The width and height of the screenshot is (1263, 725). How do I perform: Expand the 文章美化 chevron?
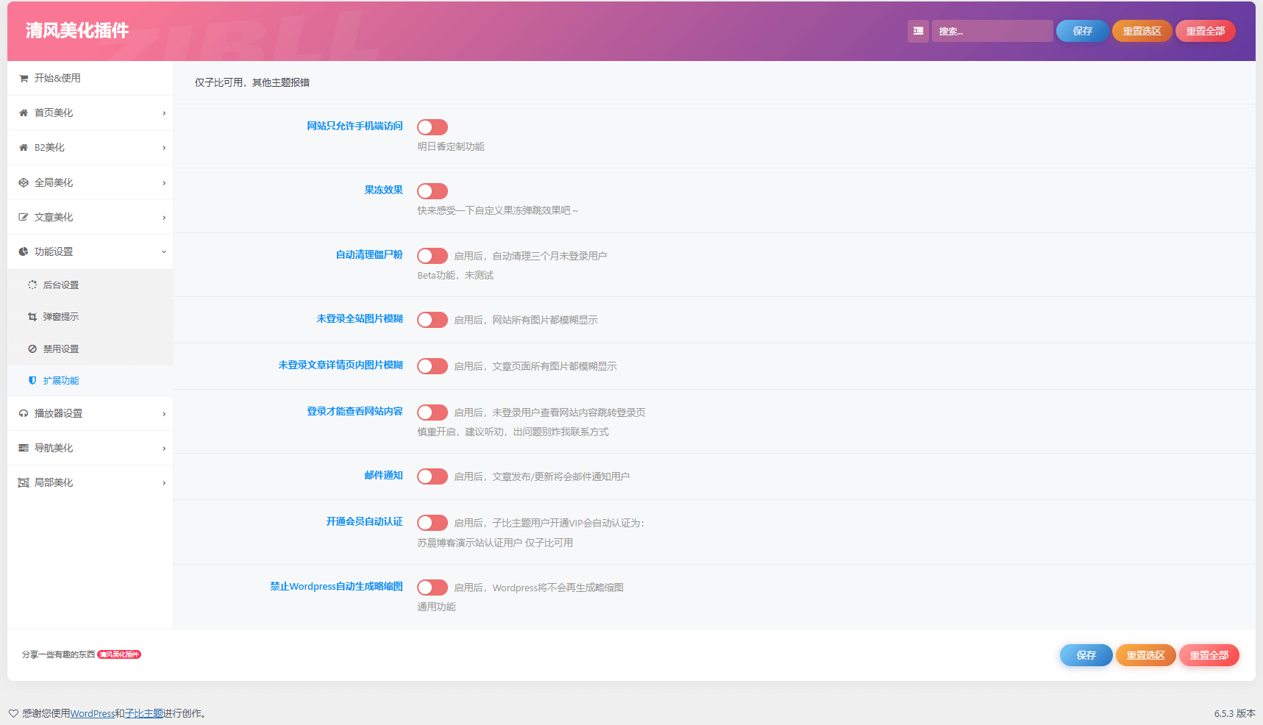[164, 218]
